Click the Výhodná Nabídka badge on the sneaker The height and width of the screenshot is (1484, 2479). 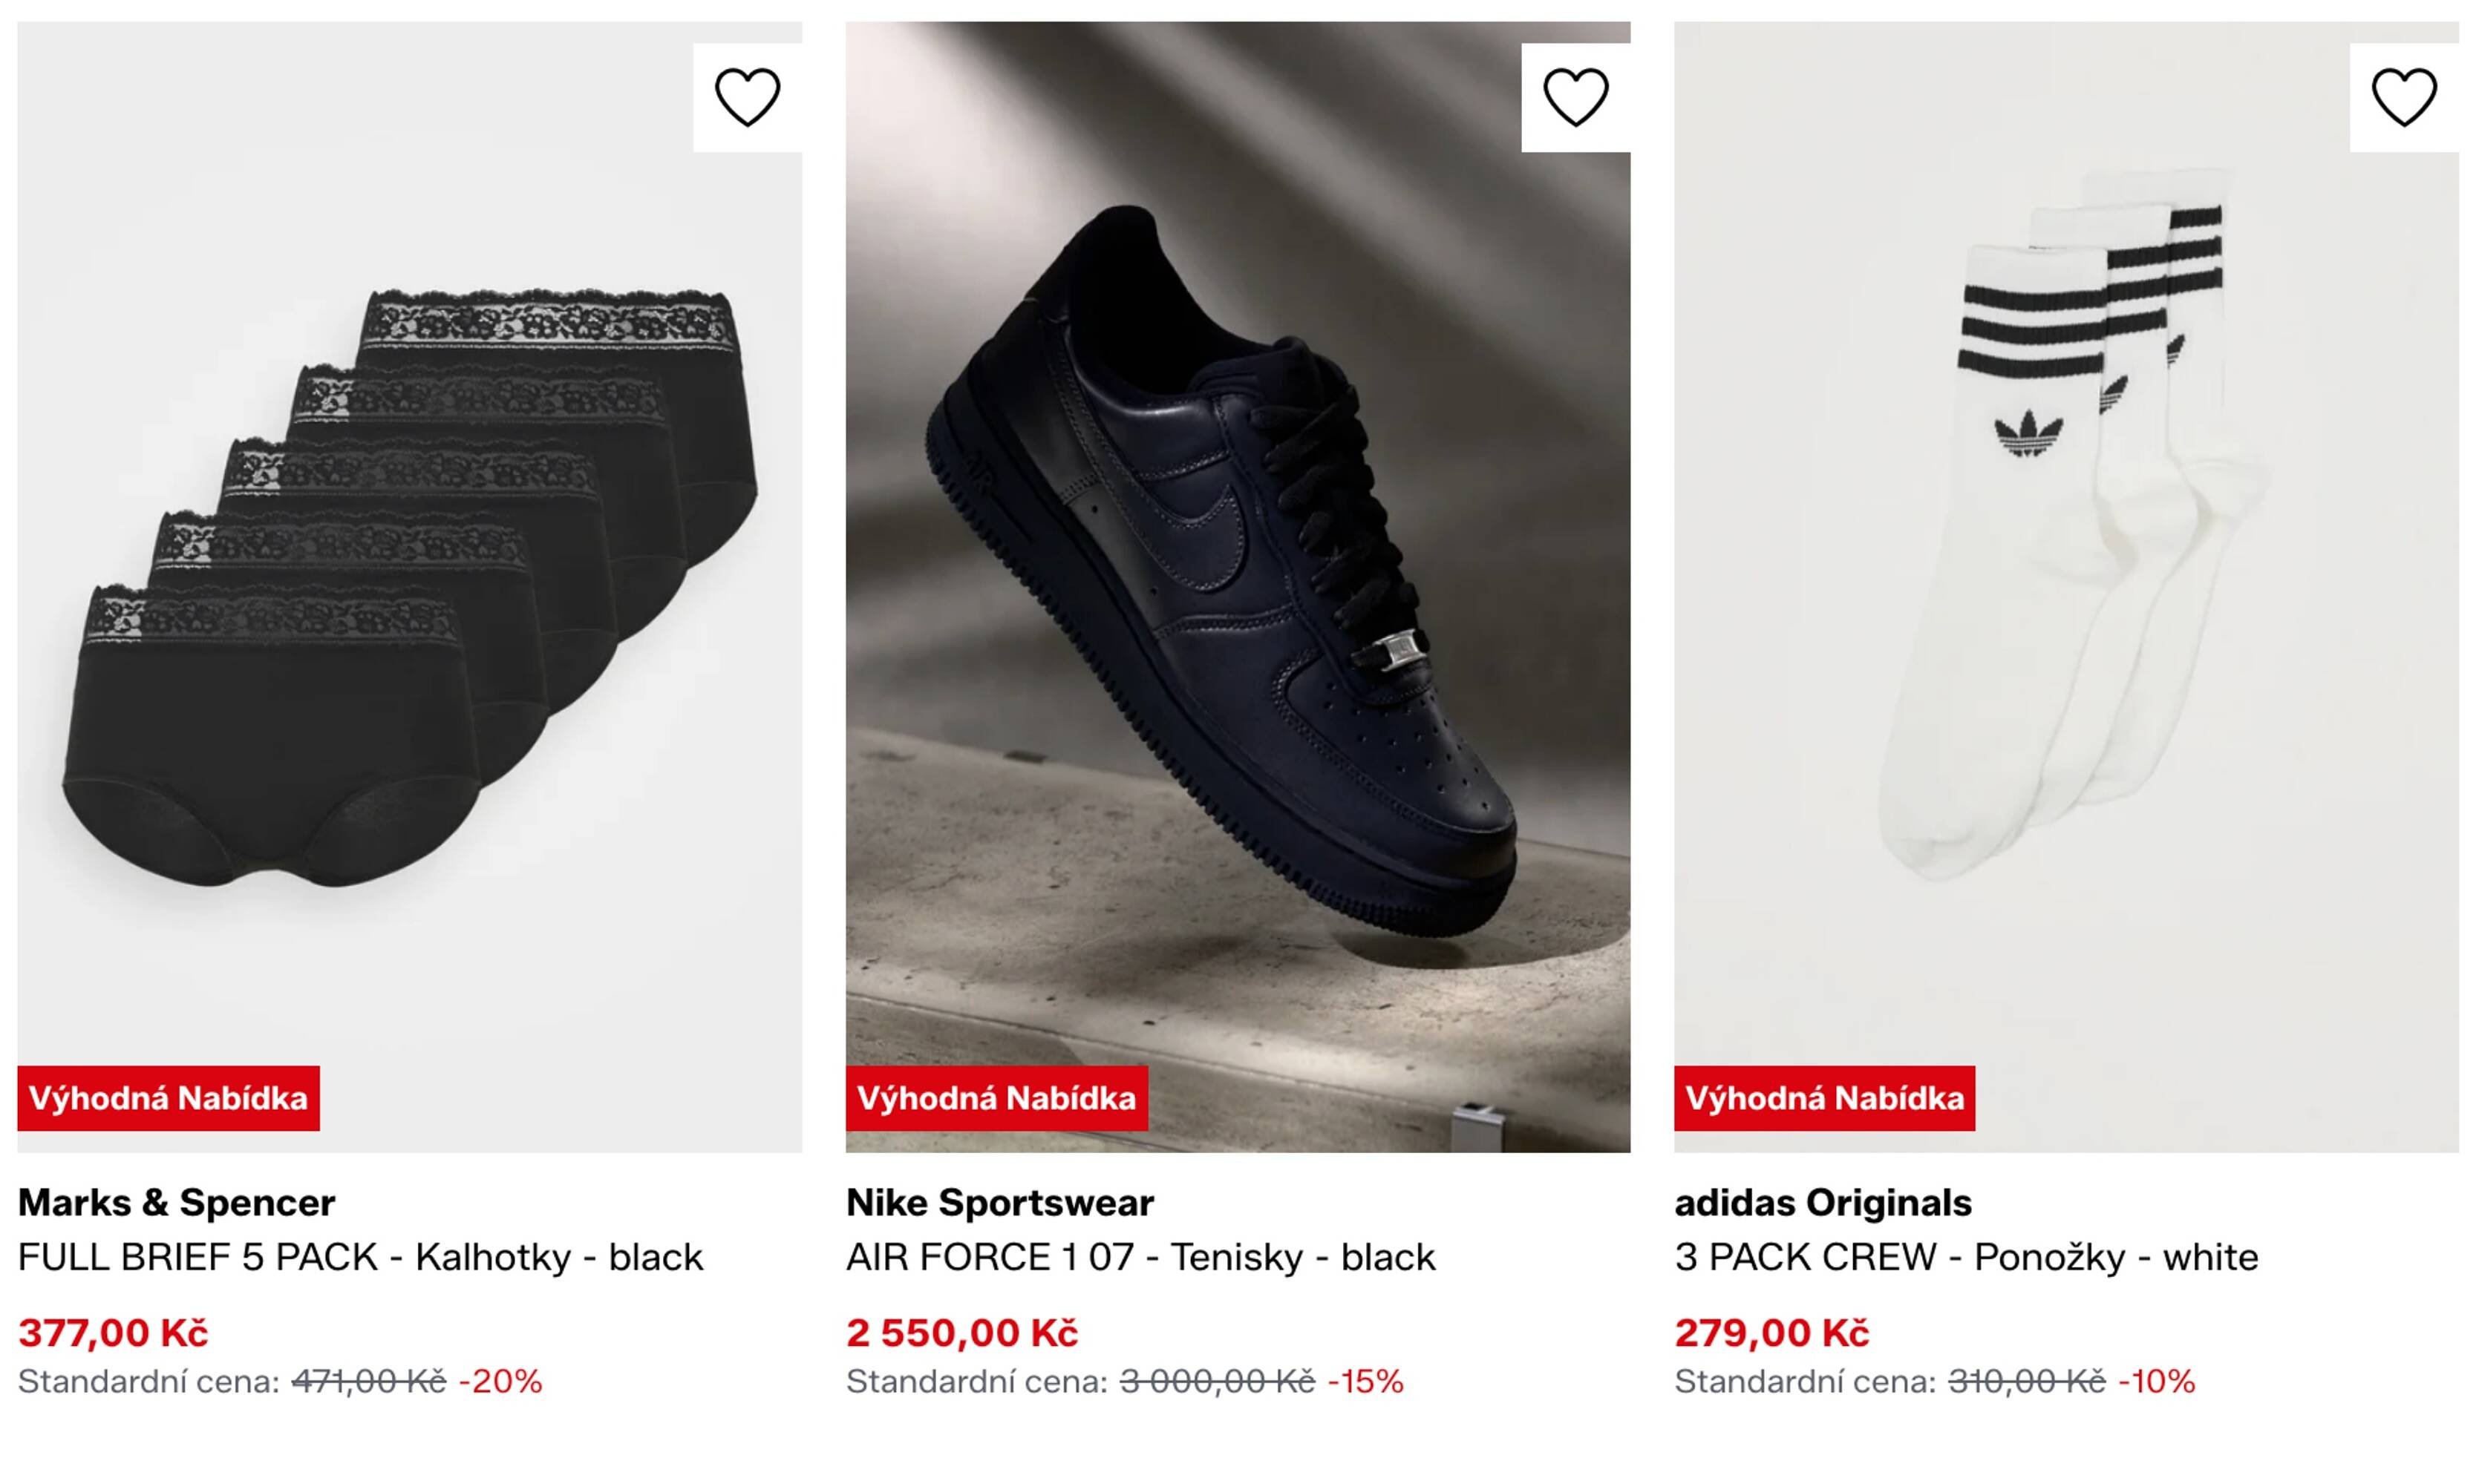click(999, 1097)
